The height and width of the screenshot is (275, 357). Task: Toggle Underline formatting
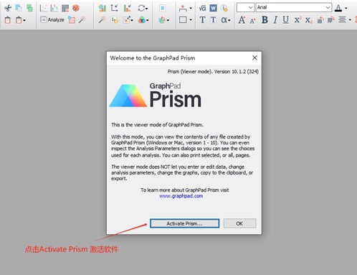[x=286, y=20]
